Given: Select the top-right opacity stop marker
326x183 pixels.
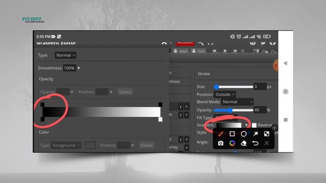Looking at the screenshot, I should 160,104.
